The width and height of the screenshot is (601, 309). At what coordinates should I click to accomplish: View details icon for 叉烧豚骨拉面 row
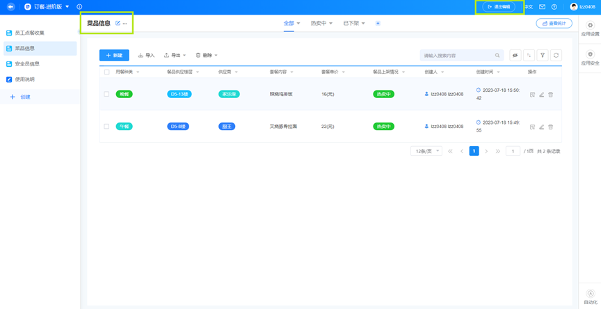[x=532, y=127]
